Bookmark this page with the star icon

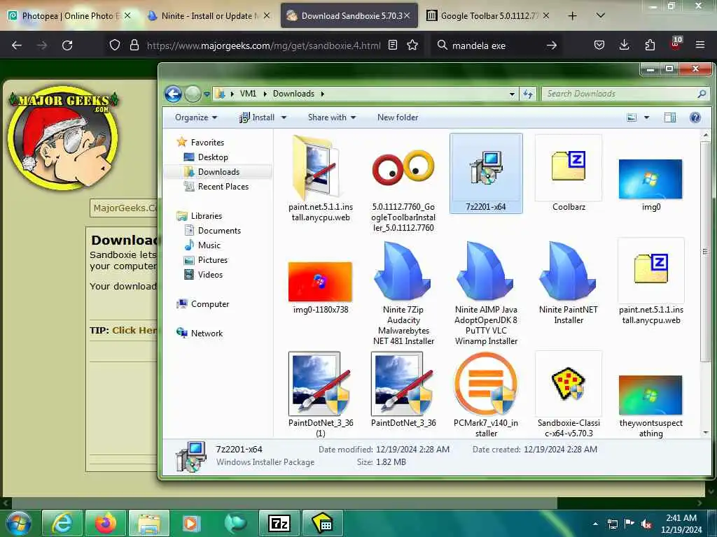[x=412, y=45]
